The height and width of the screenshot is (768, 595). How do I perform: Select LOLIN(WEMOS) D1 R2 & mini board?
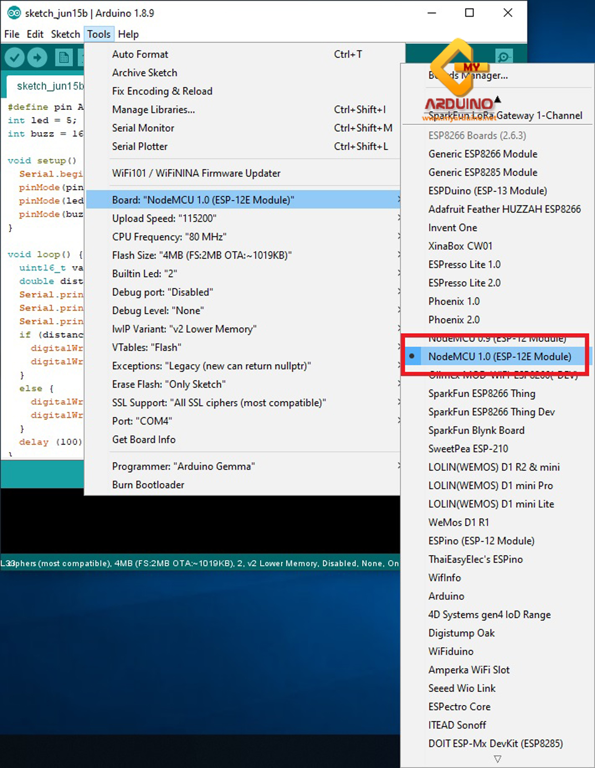pyautogui.click(x=493, y=467)
